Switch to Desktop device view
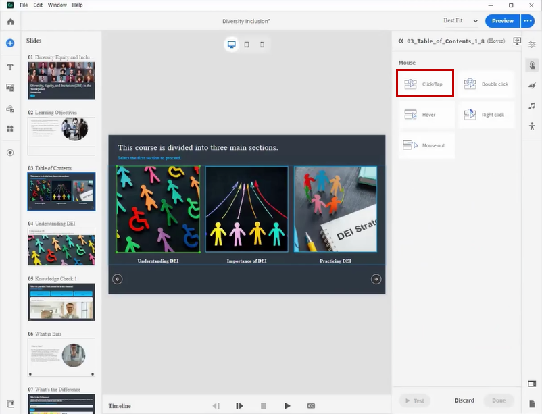This screenshot has width=542, height=414. pos(231,44)
